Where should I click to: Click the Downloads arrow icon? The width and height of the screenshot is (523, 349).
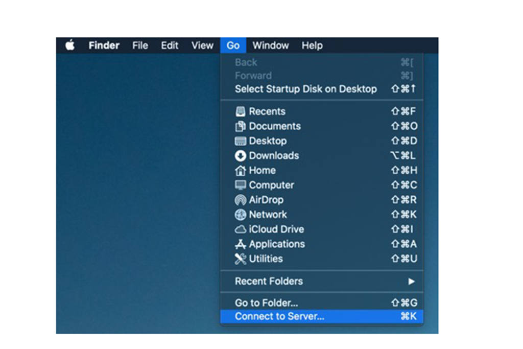pyautogui.click(x=240, y=155)
